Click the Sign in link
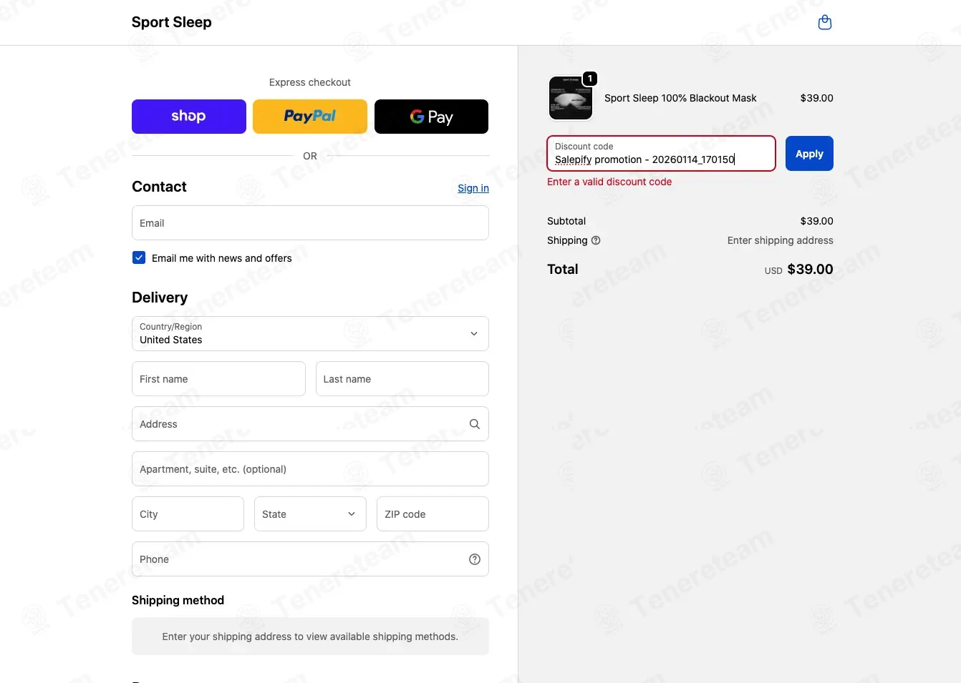Screen dimensions: 961x683 coord(473,188)
